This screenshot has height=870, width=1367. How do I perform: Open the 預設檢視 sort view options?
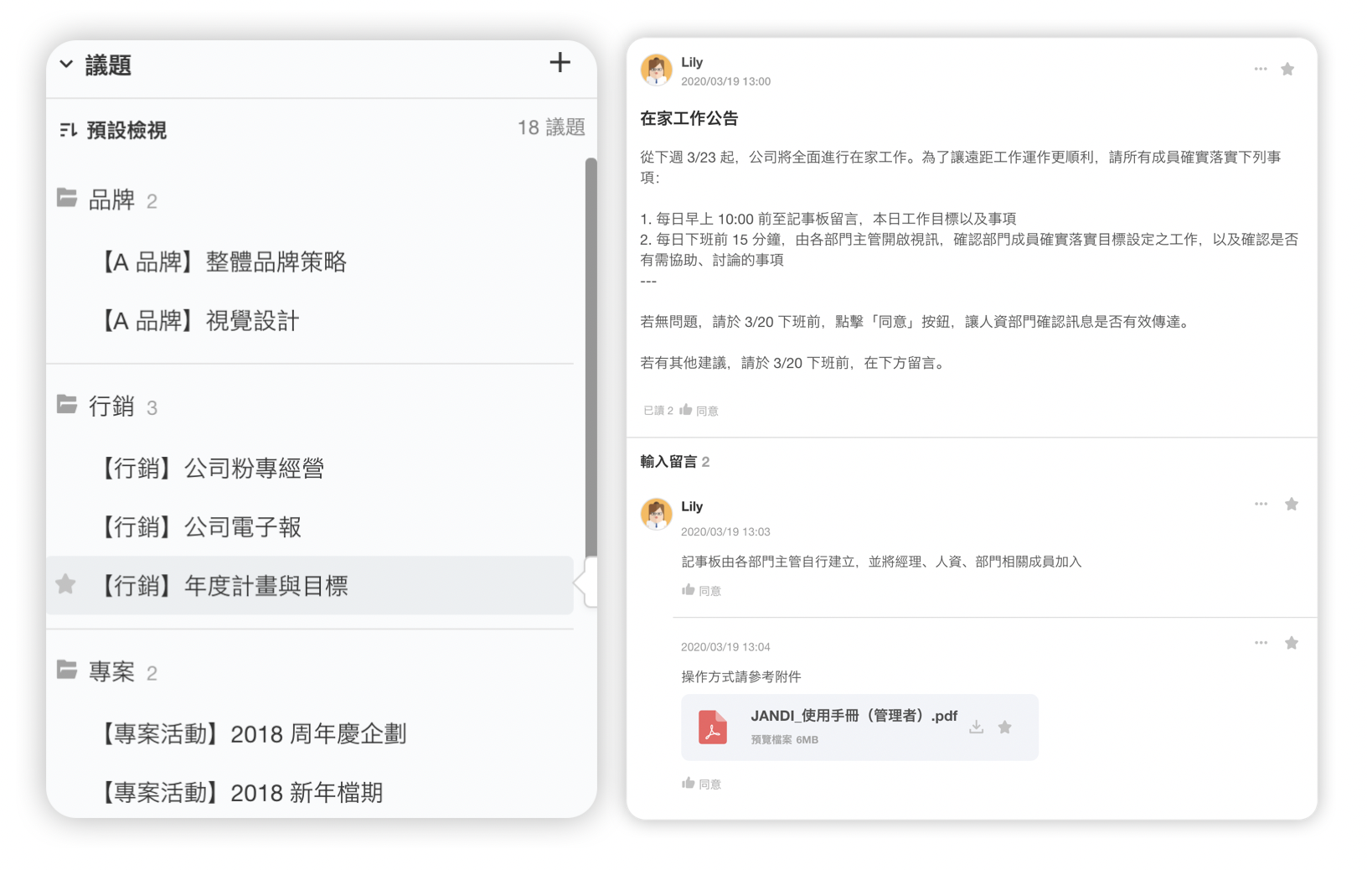coord(69,130)
